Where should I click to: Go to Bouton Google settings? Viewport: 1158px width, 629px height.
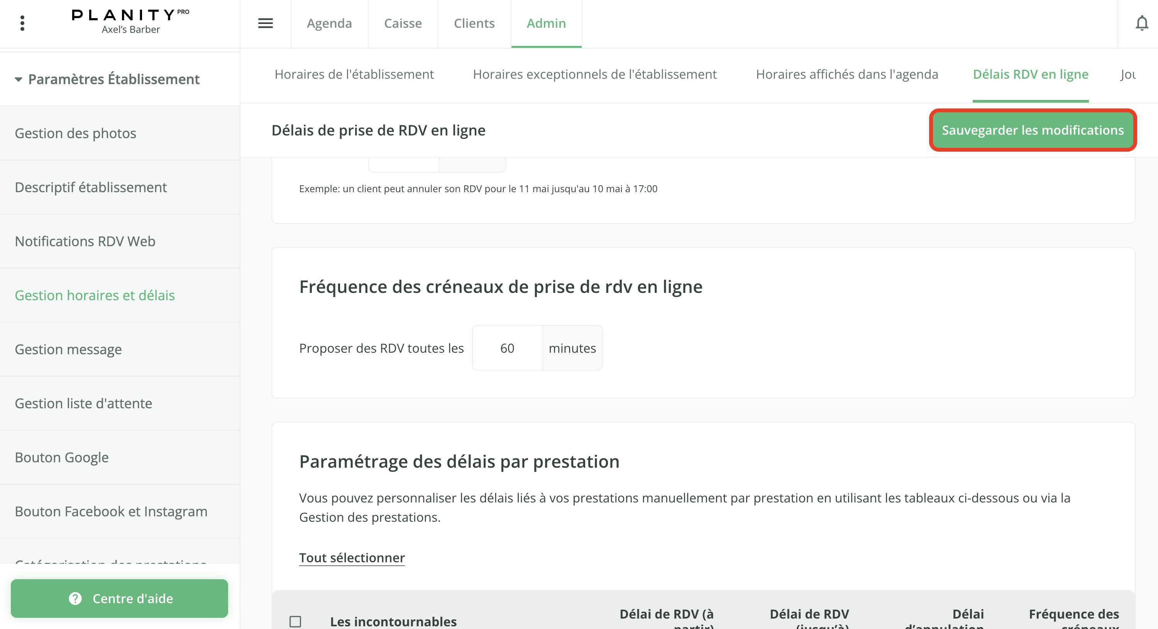[x=62, y=457]
